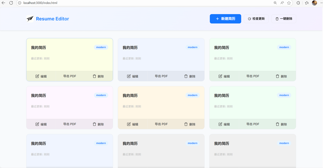Viewport: 323px width, 168px height.
Task: Open the browser profile avatar
Action: pos(314,3)
